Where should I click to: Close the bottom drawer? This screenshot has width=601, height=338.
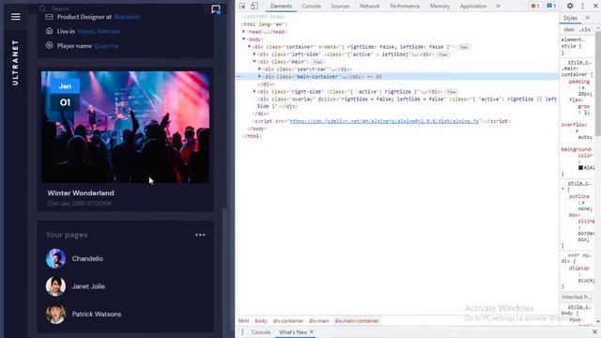coord(594,331)
